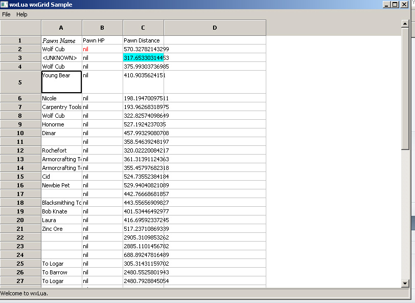Select the To Barrow cell
Image resolution: width=415 pixels, height=303 pixels.
point(61,272)
